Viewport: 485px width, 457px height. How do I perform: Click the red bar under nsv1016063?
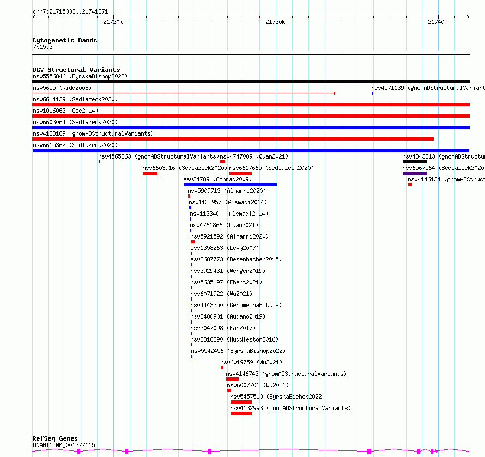251,116
